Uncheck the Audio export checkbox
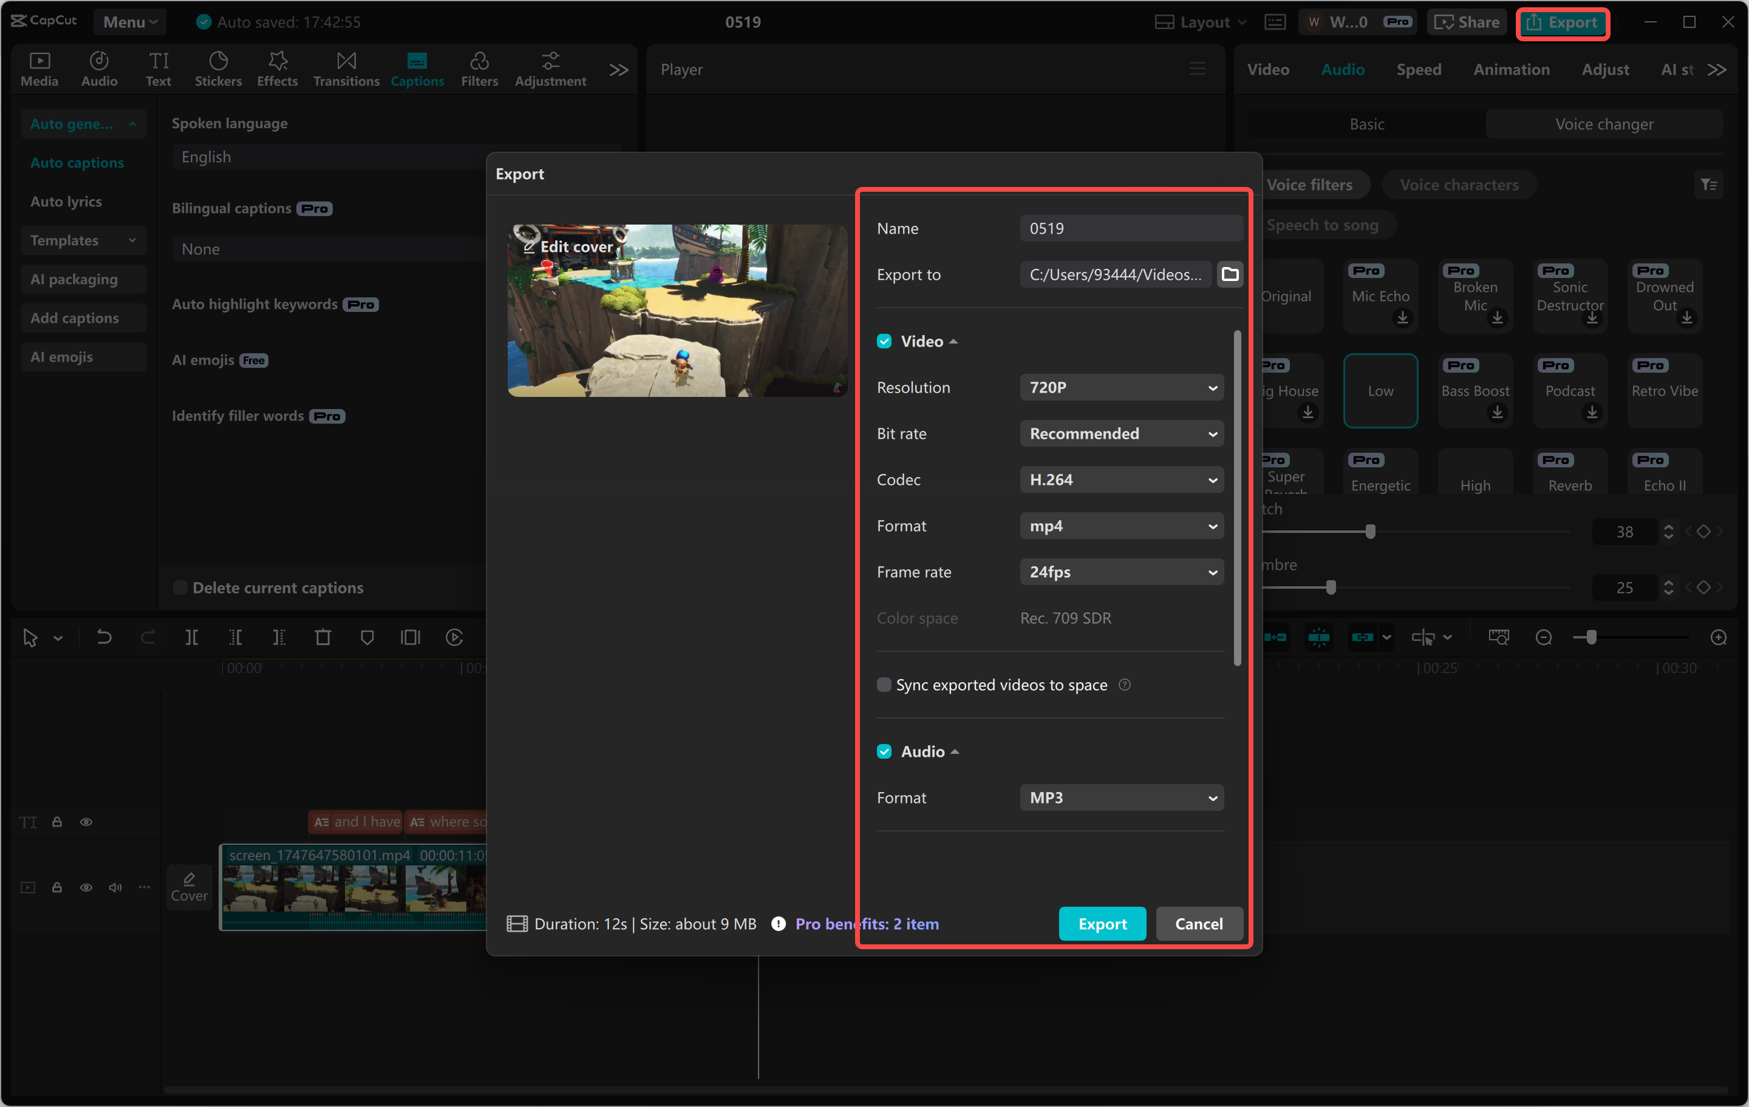The image size is (1749, 1107). (884, 751)
